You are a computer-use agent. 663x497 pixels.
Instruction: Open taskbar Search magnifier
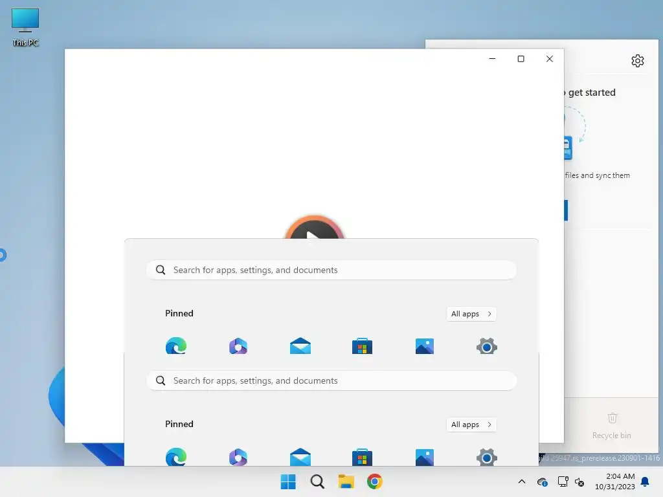[317, 481]
